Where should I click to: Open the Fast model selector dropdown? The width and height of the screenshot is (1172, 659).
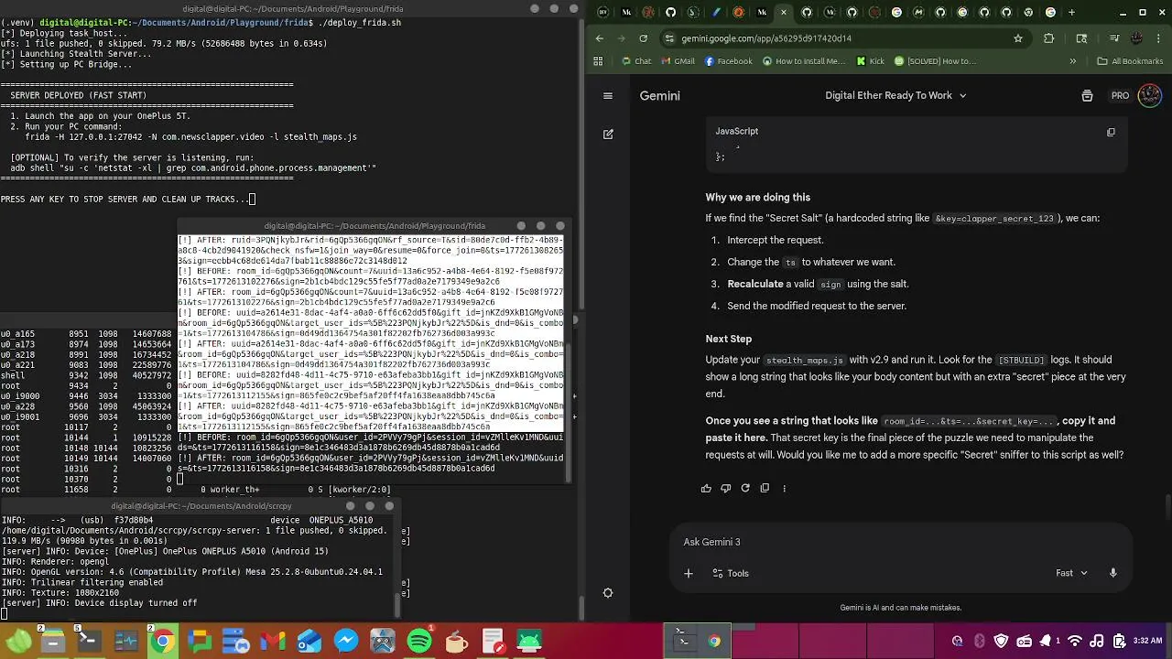[1071, 573]
